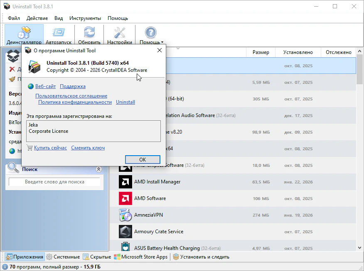
Task: Switch to the Системные tab
Action: [63, 257]
